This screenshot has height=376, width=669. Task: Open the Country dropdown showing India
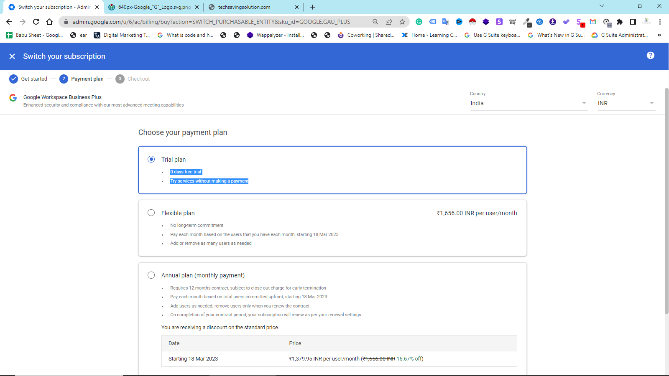tap(529, 103)
